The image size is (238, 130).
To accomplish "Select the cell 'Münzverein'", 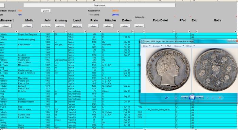I will (x=29, y=65).
